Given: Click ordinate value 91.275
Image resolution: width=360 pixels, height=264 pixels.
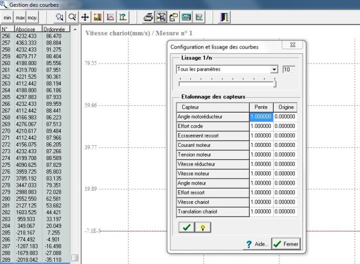Looking at the screenshot, I should [54, 50].
